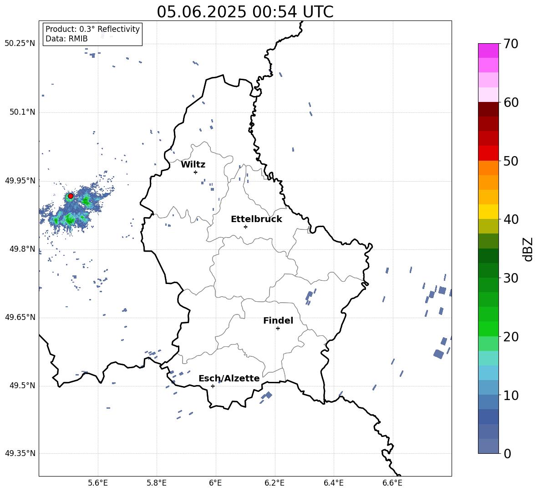Click the Wiltz city label
The width and height of the screenshot is (539, 492).
click(193, 165)
